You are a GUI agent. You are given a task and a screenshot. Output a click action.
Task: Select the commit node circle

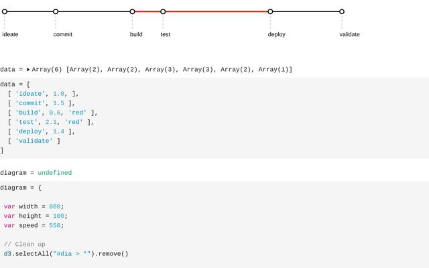[x=56, y=11]
